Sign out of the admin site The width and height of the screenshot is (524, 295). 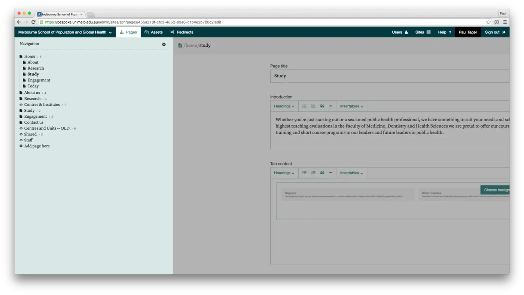click(x=495, y=32)
